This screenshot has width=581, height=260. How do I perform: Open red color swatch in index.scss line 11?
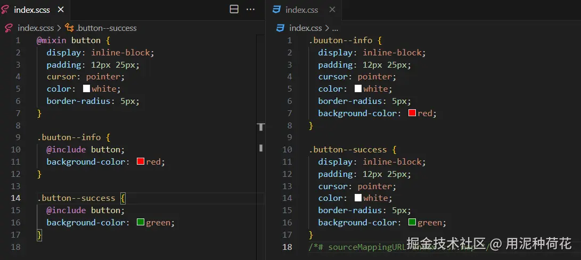[x=141, y=162]
